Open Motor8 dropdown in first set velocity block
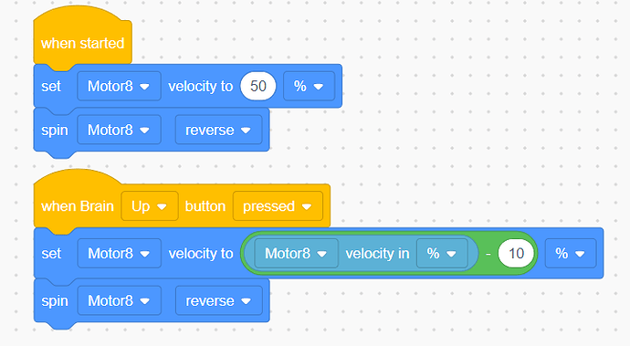Screen dimensions: 630x346 point(119,86)
